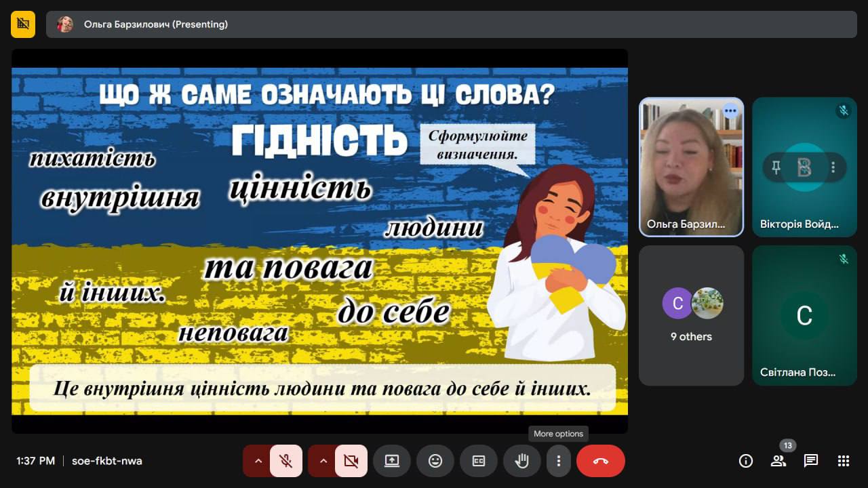
Task: Turn on your camera
Action: click(x=351, y=461)
